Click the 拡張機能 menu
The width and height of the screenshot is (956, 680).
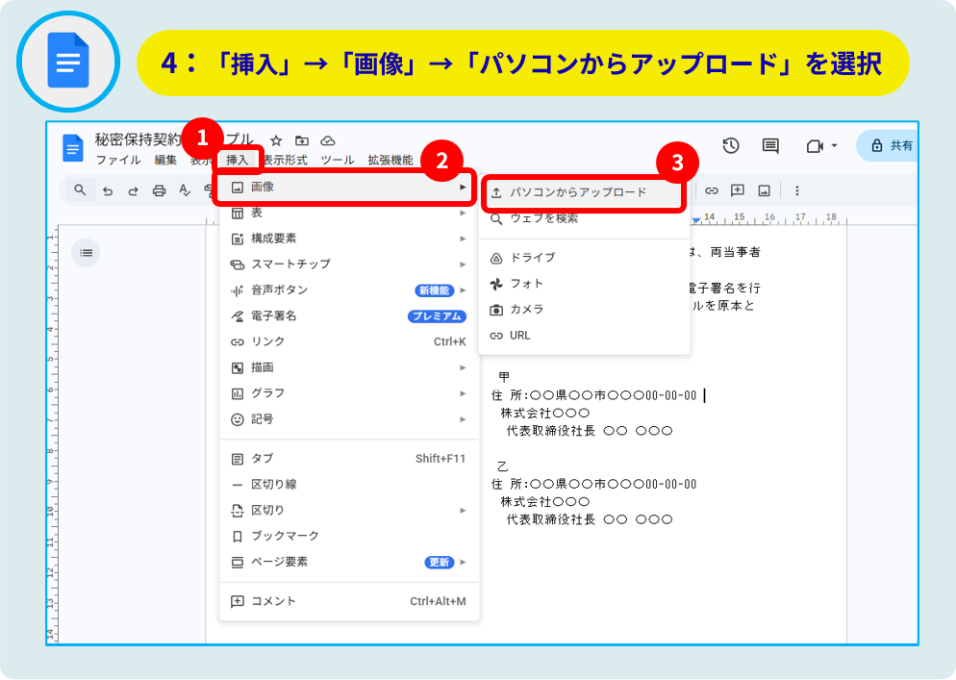click(x=390, y=161)
